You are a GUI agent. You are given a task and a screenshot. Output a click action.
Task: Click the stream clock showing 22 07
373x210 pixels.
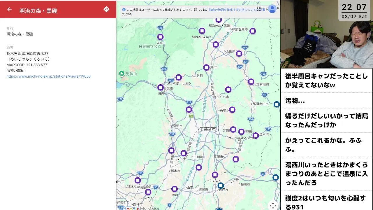tap(354, 7)
